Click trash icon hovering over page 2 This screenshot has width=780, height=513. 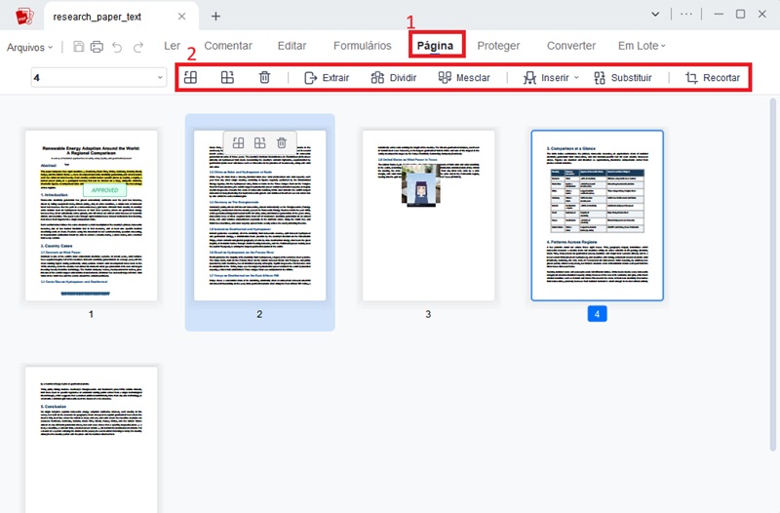tap(282, 142)
